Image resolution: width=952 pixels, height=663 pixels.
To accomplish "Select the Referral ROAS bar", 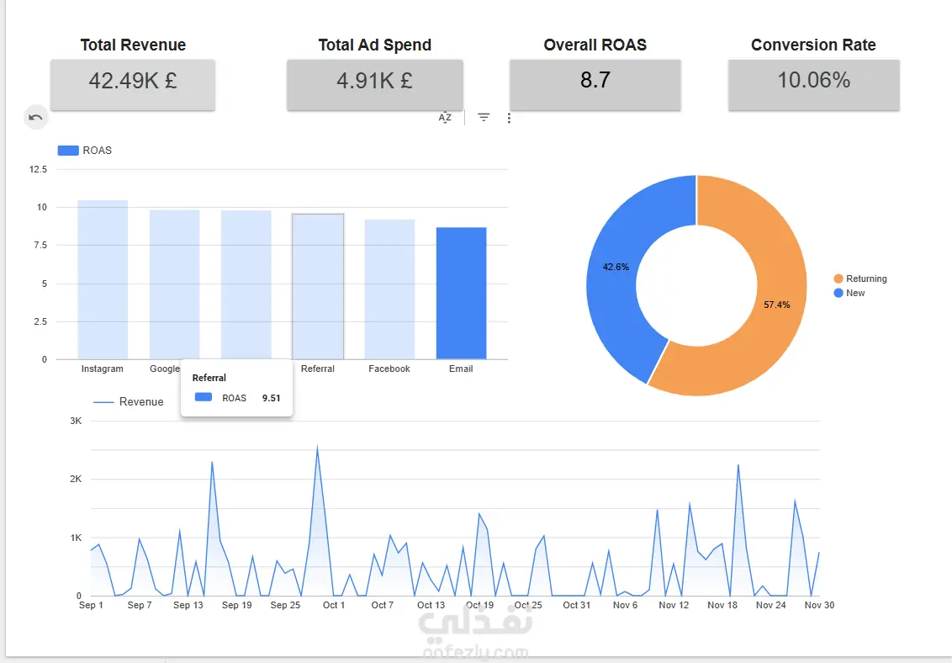I will tap(318, 287).
